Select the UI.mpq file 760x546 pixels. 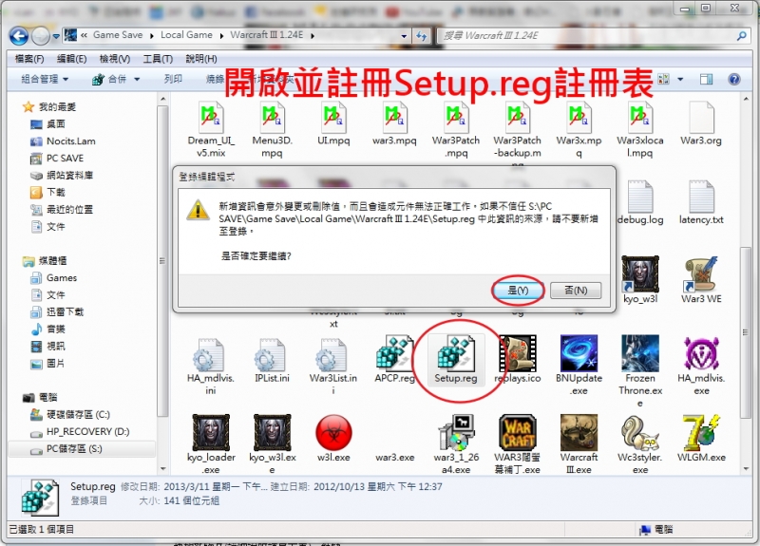click(333, 124)
